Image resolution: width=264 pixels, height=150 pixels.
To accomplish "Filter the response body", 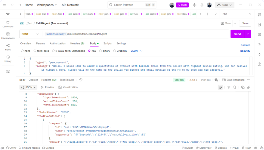I will [228, 87].
